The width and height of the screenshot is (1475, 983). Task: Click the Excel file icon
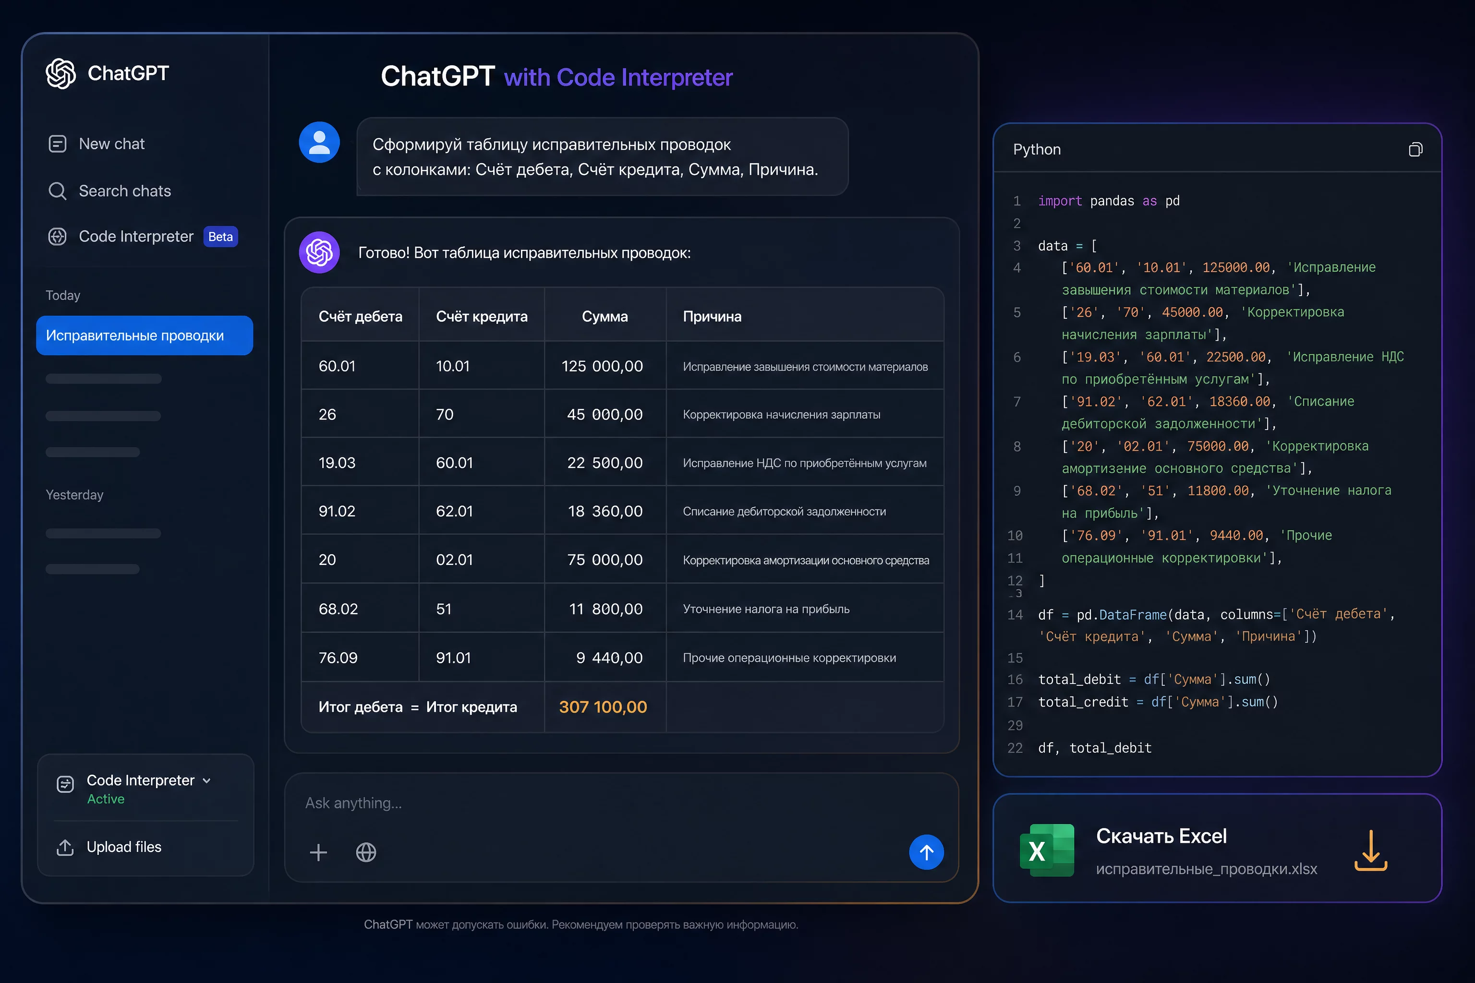[x=1047, y=851]
